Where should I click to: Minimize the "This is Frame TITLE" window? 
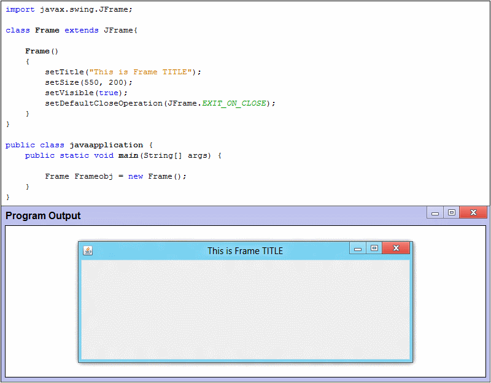358,249
